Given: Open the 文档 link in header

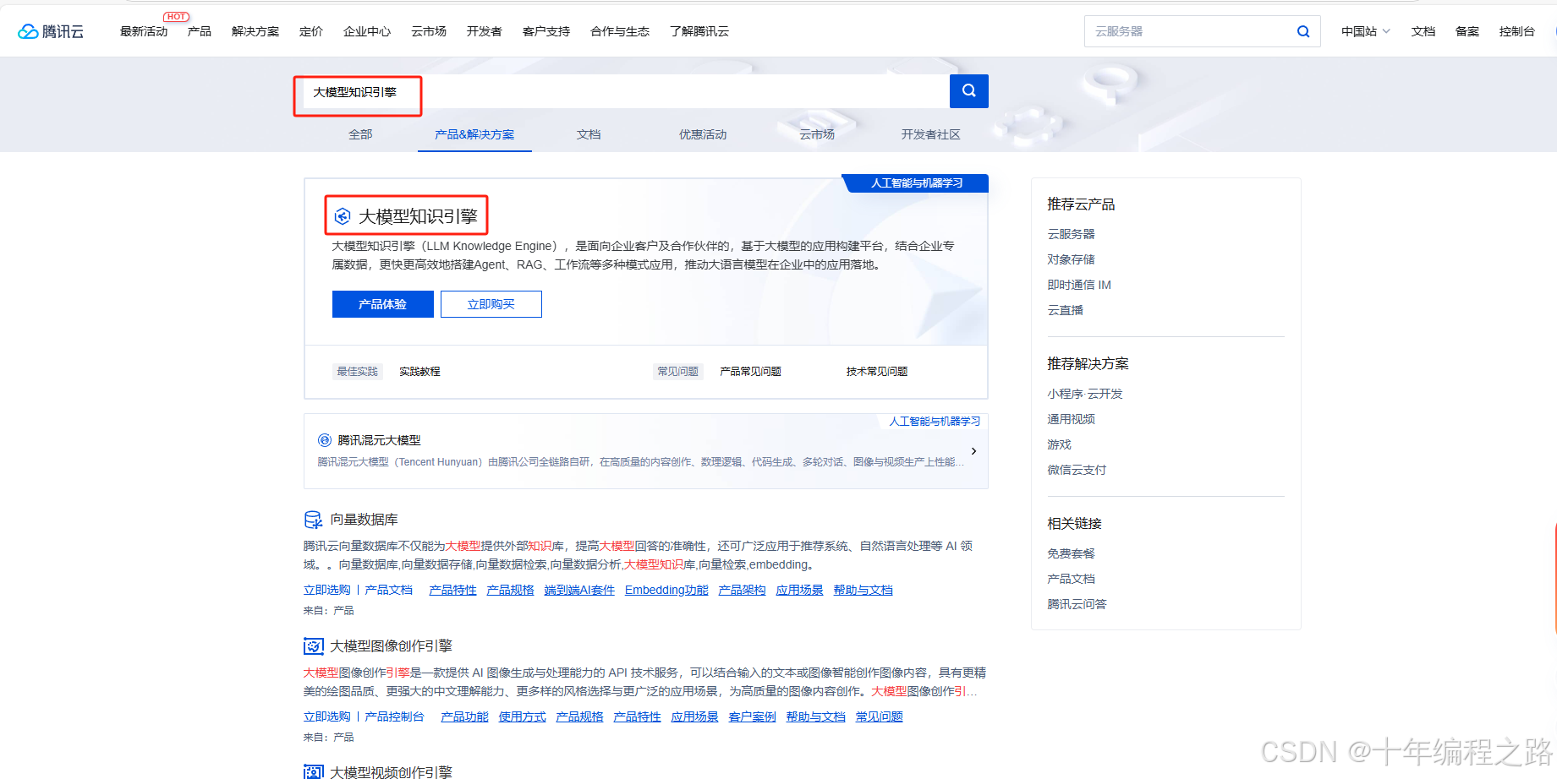Looking at the screenshot, I should pyautogui.click(x=1423, y=31).
